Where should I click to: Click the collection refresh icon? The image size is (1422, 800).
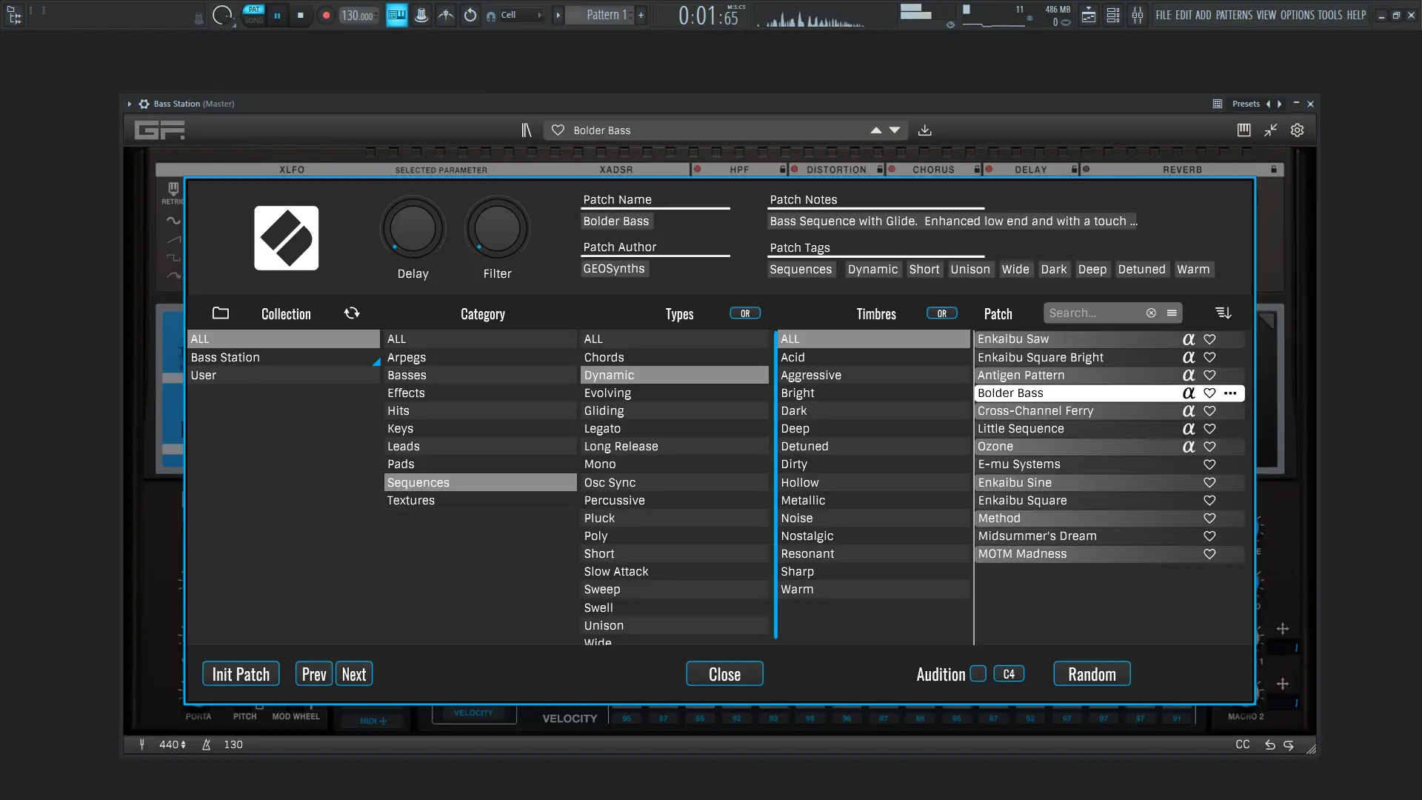(352, 313)
